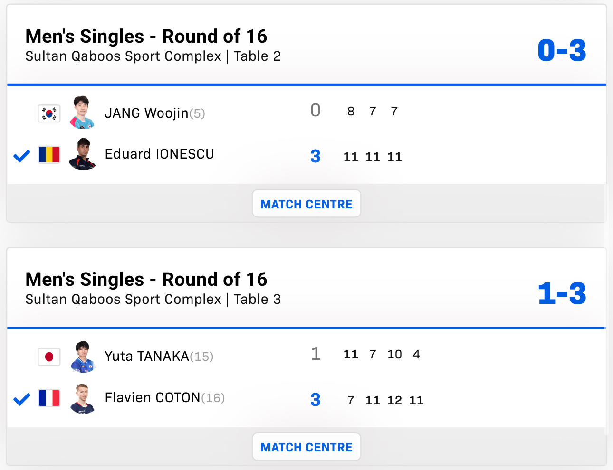Open JANG Woojin's player photo
Screen dimensions: 613x470
[82, 113]
